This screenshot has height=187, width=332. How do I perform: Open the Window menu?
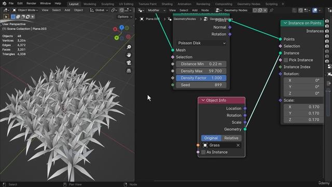pos(45,4)
